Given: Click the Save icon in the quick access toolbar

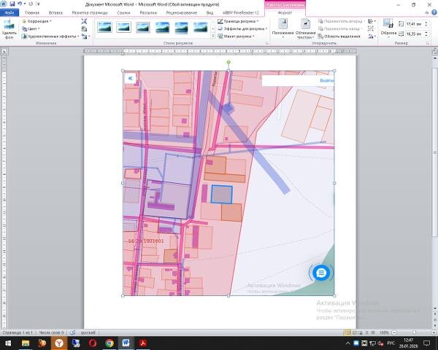Looking at the screenshot, I should coord(12,4).
